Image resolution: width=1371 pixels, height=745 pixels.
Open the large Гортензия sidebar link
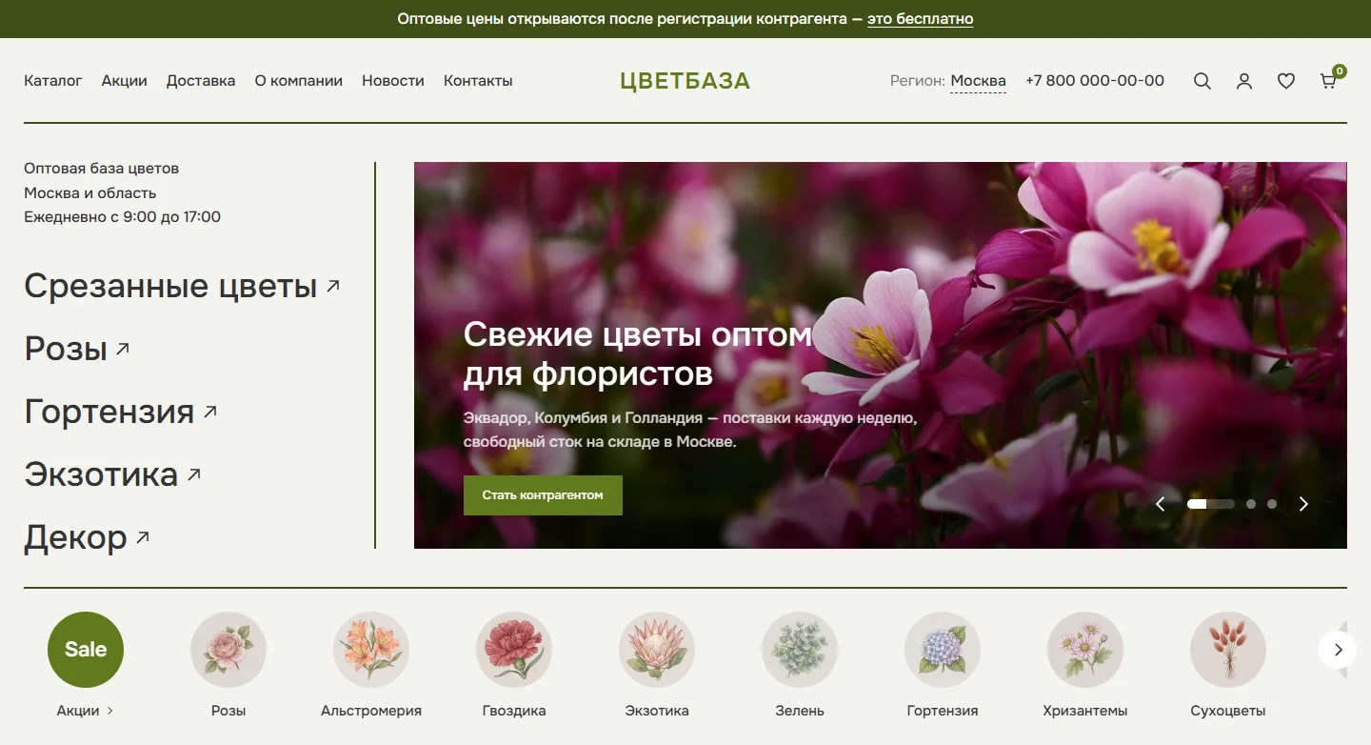tap(121, 412)
